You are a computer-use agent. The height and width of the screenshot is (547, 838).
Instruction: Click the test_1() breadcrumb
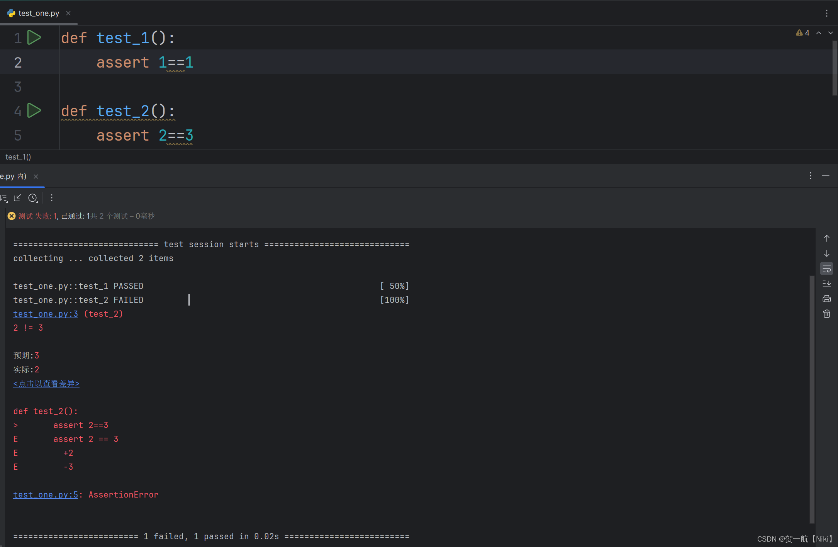[x=18, y=157]
